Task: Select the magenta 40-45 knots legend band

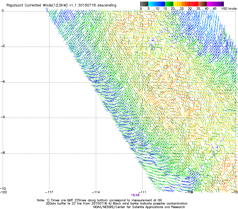Action: click(x=211, y=4)
